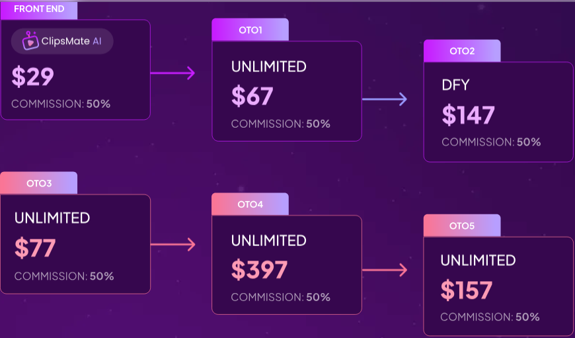Click the $77 price in OTO3

35,248
